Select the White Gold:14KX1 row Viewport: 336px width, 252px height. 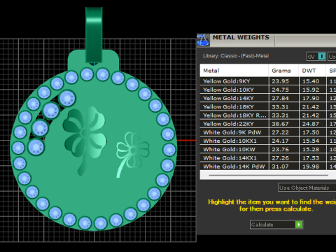point(268,158)
